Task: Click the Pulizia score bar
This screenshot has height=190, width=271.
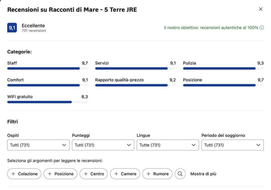Action: (x=223, y=68)
